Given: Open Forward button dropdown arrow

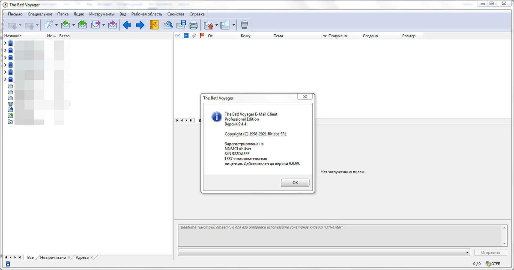Looking at the screenshot, I should (x=103, y=25).
